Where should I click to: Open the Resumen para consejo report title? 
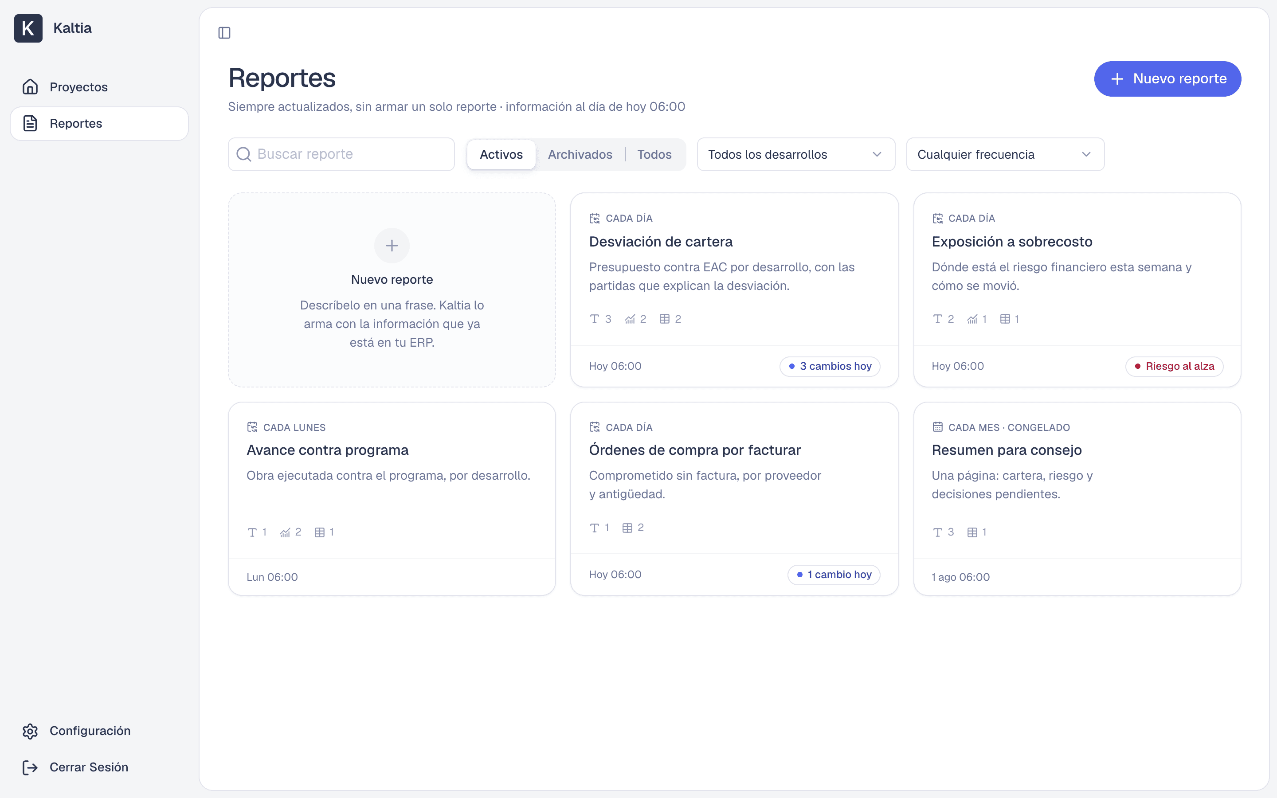[1006, 450]
